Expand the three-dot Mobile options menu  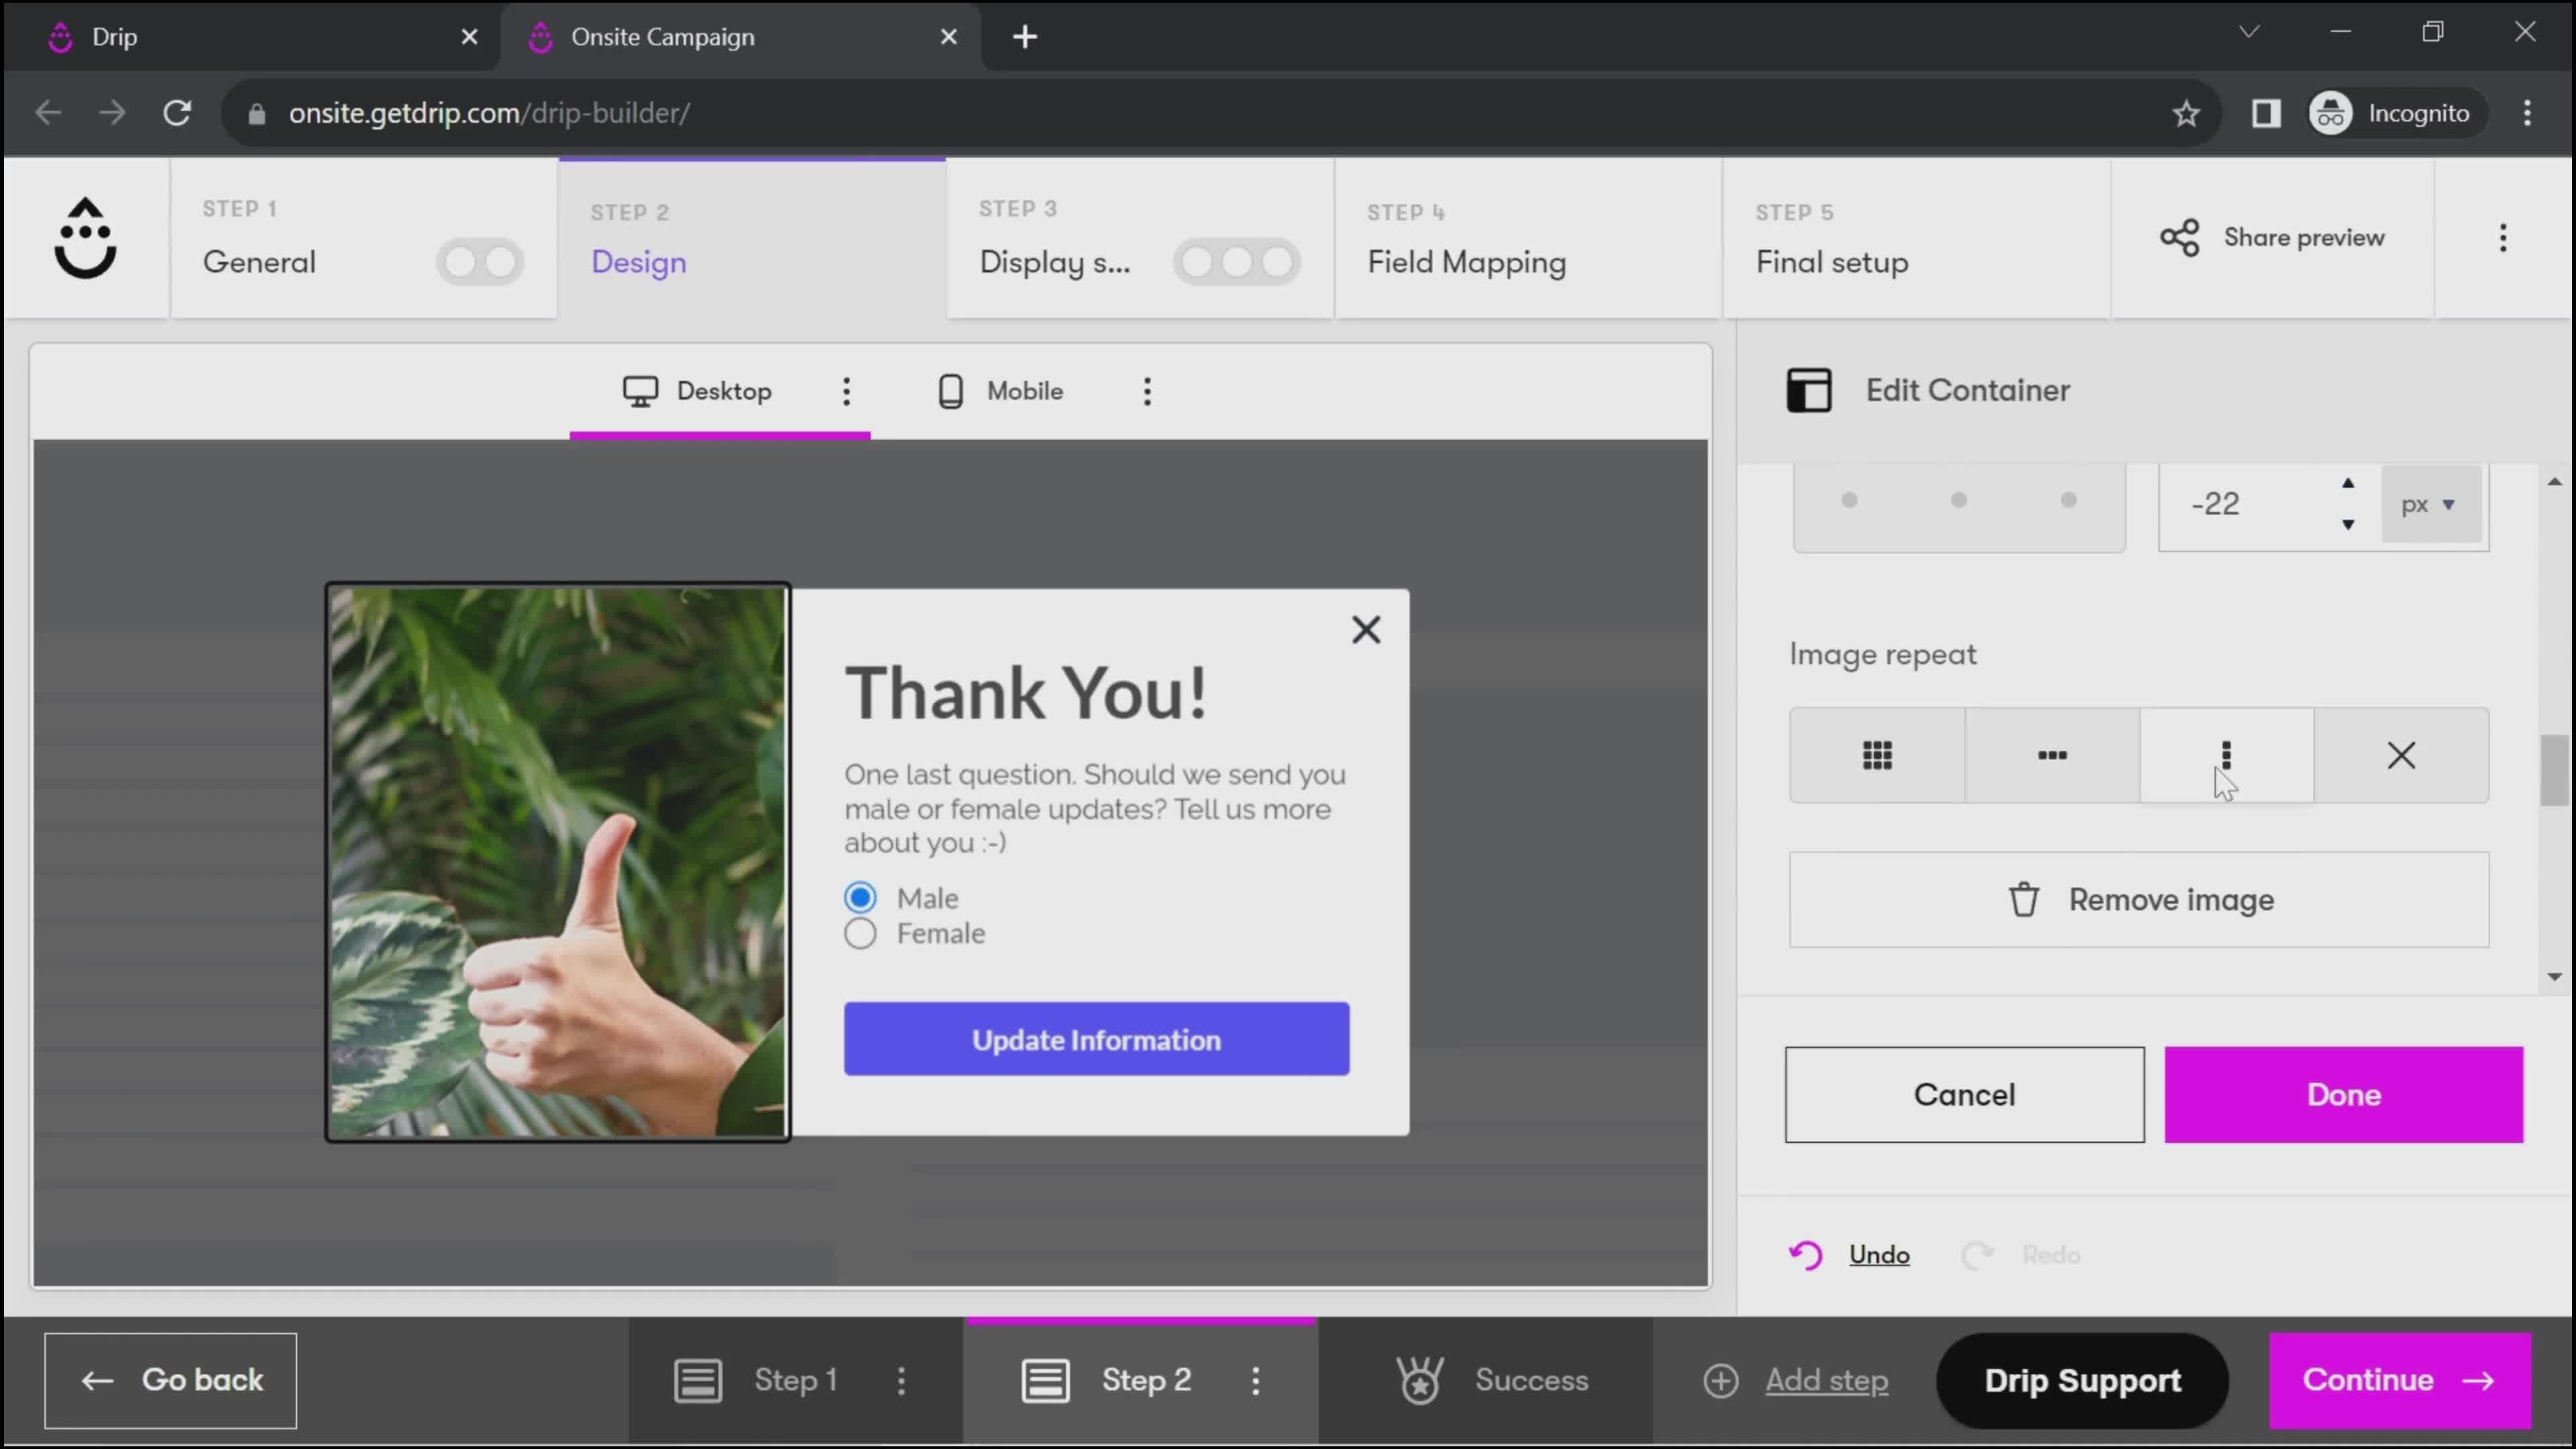1146,391
